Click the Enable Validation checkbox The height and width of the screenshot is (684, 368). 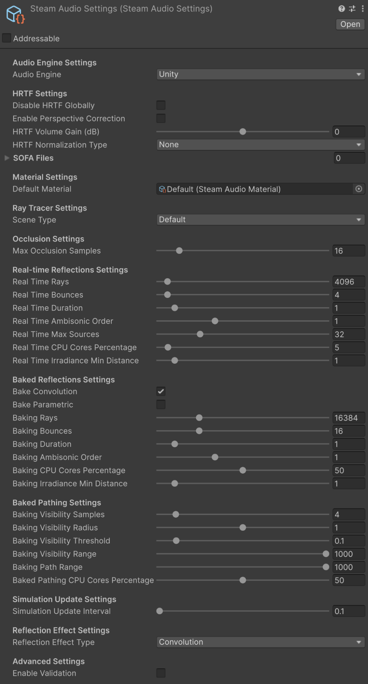[x=161, y=673]
